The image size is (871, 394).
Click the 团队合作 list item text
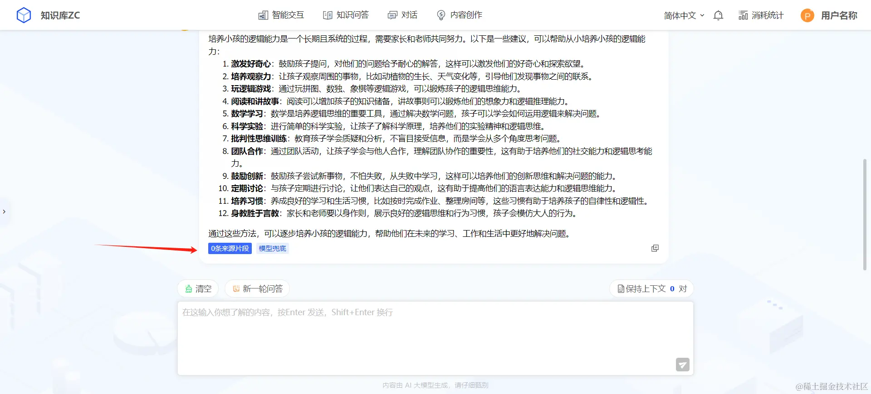coord(247,151)
